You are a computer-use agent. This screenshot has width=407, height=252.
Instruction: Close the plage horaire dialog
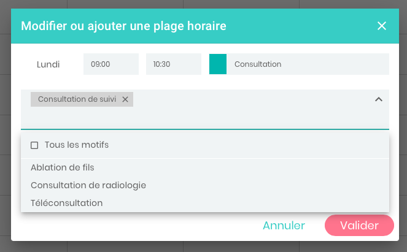click(x=382, y=26)
